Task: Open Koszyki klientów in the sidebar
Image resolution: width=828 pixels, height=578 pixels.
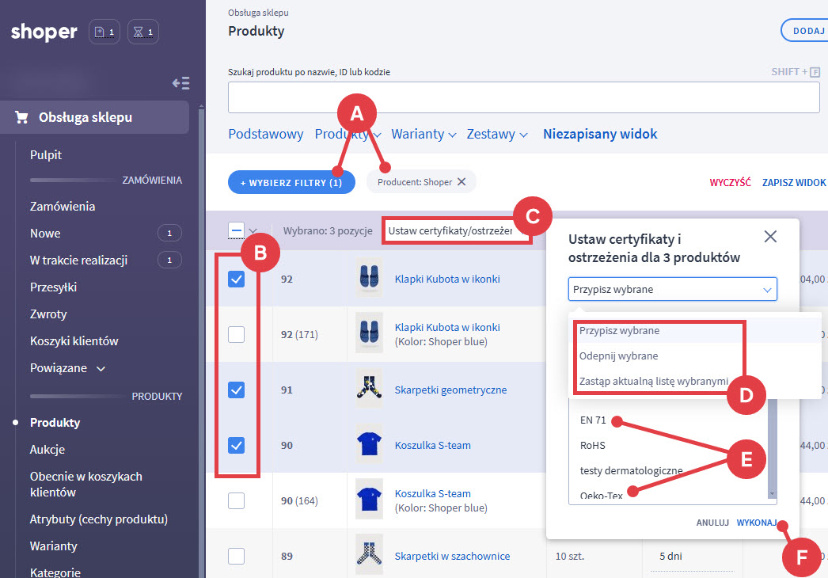Action: (74, 341)
